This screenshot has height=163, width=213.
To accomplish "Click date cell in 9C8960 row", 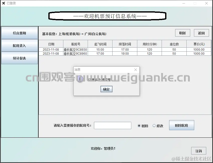I will click(x=51, y=54).
